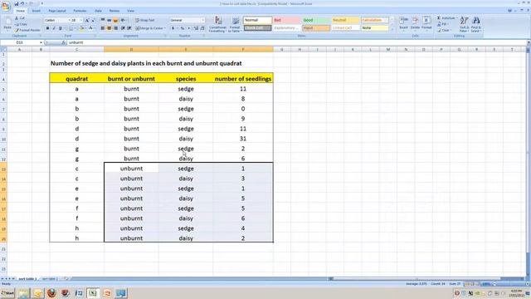
Task: Apply the Good cell style
Action: [x=316, y=20]
